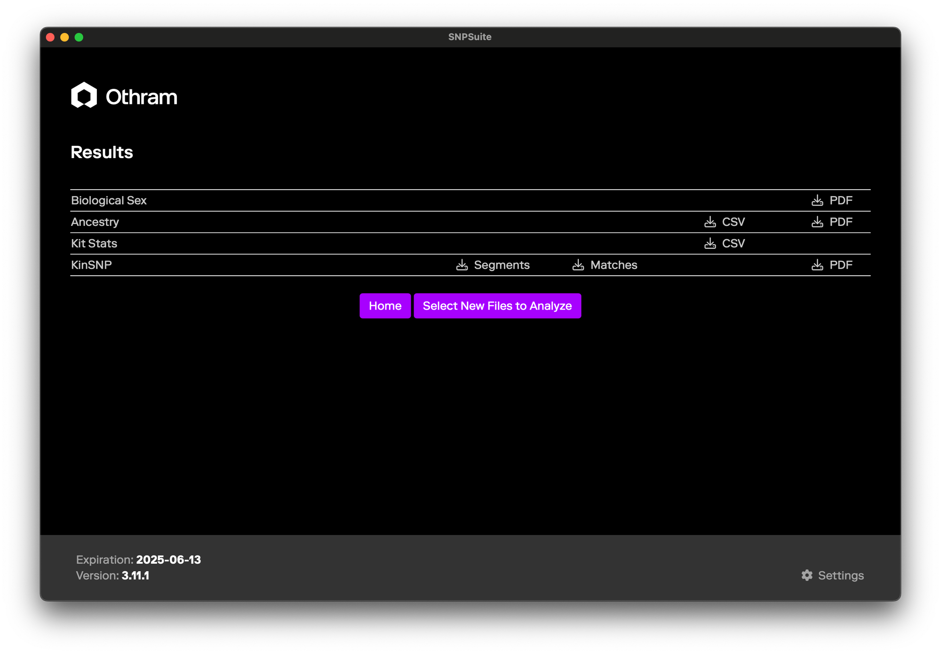Click the Segments label in the KinSNP row
Screen dimensions: 941x654
click(x=502, y=265)
